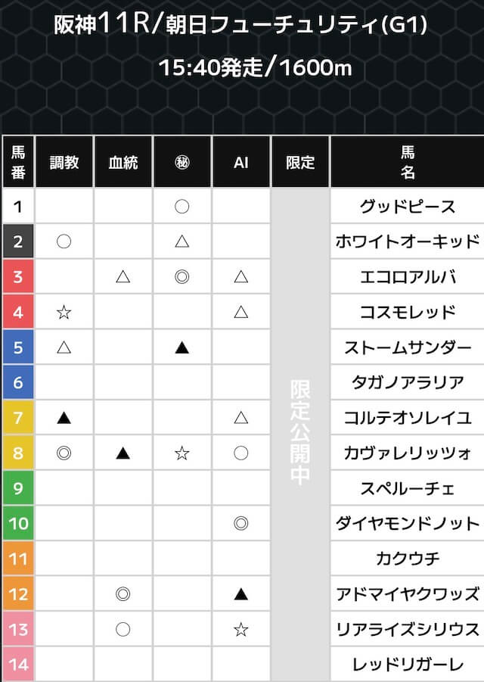Click the 限定 column header

(x=300, y=163)
